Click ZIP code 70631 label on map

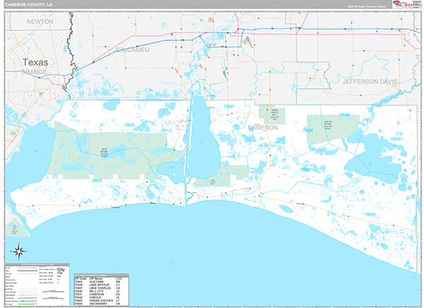tap(97, 180)
